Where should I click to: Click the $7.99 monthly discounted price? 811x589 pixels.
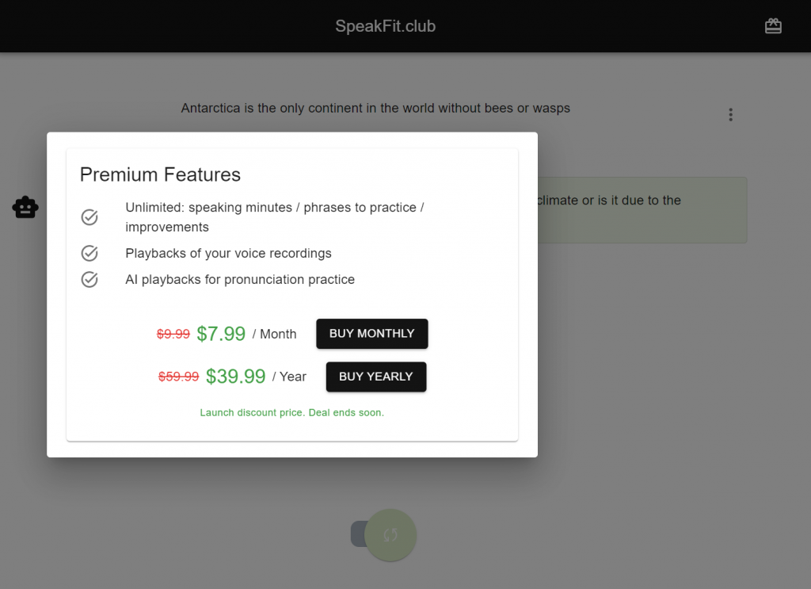221,334
